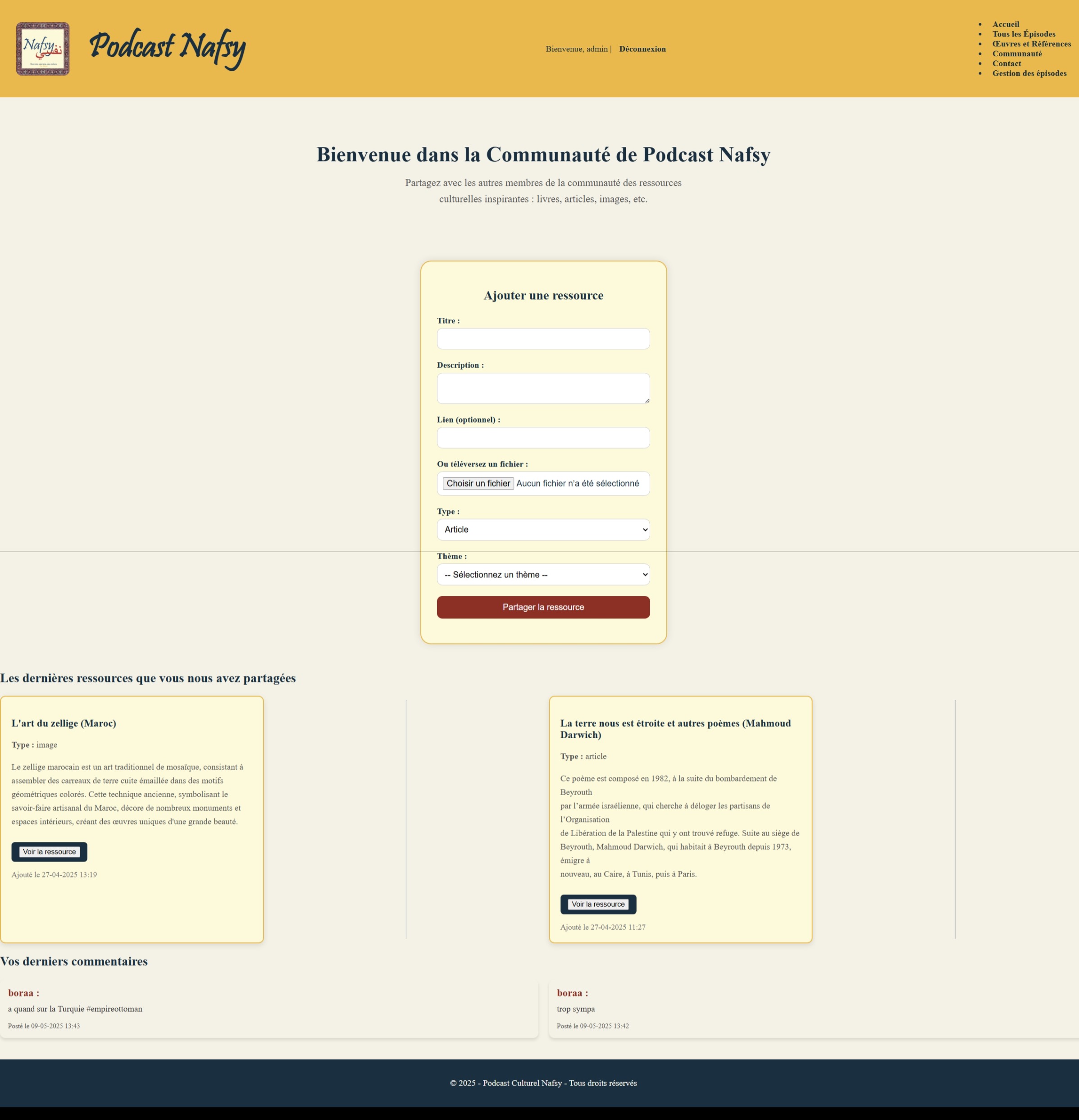Navigate to the Communauté menu item

point(1017,54)
